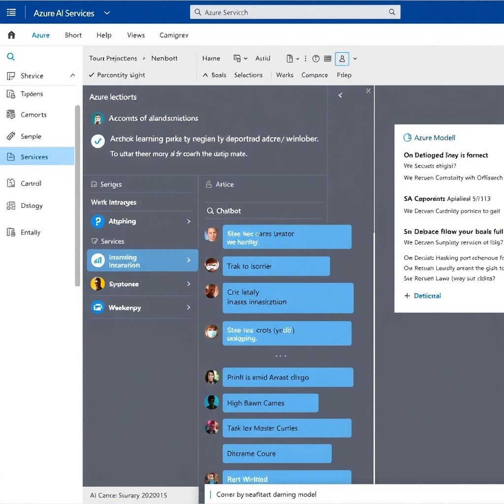Toggle the Arshok learning checkmark circle
This screenshot has height=504, width=504.
point(98,141)
